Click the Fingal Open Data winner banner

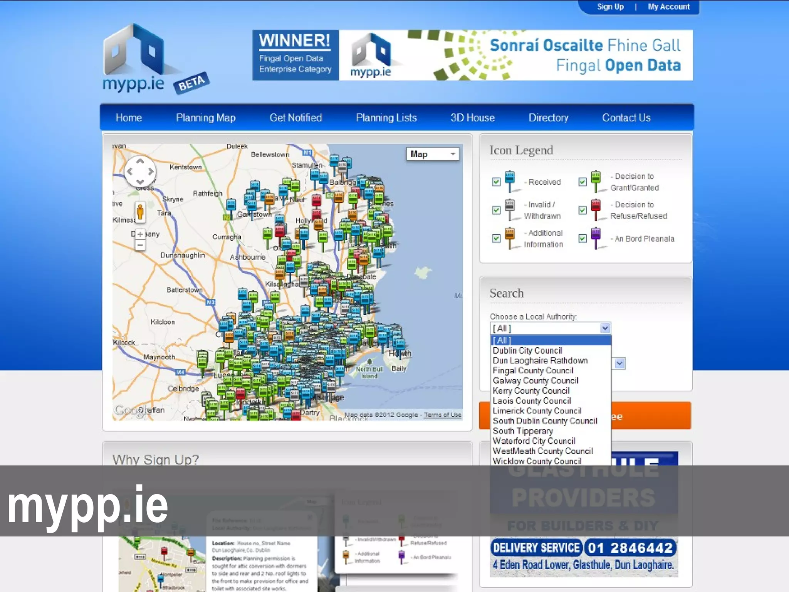[x=472, y=55]
